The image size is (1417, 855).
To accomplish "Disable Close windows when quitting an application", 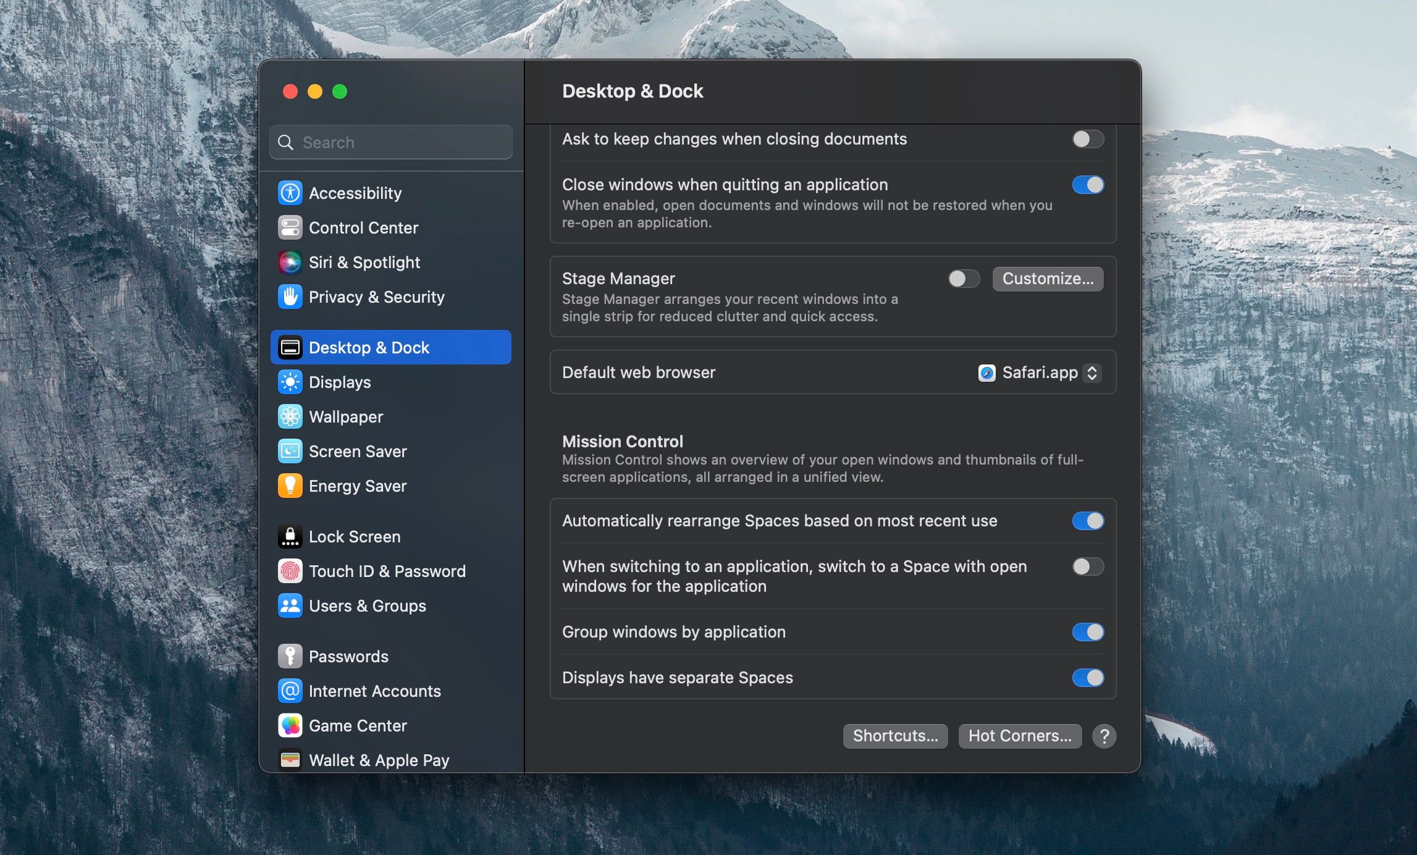I will [1088, 185].
